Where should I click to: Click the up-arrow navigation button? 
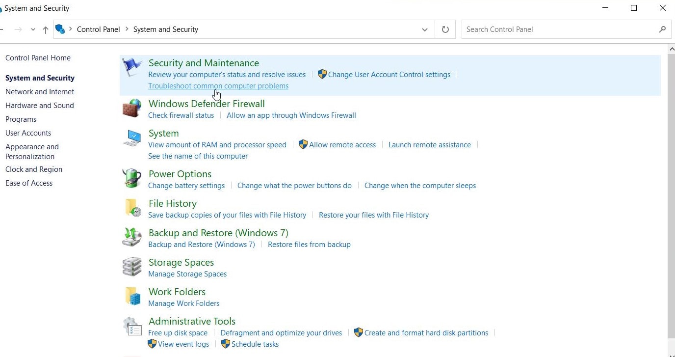pyautogui.click(x=45, y=29)
